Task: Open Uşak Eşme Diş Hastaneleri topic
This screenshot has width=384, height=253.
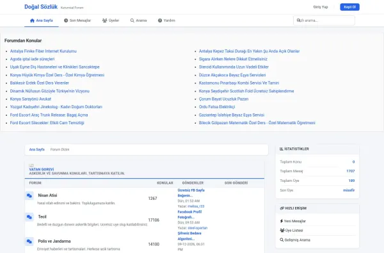Action: tap(54, 67)
